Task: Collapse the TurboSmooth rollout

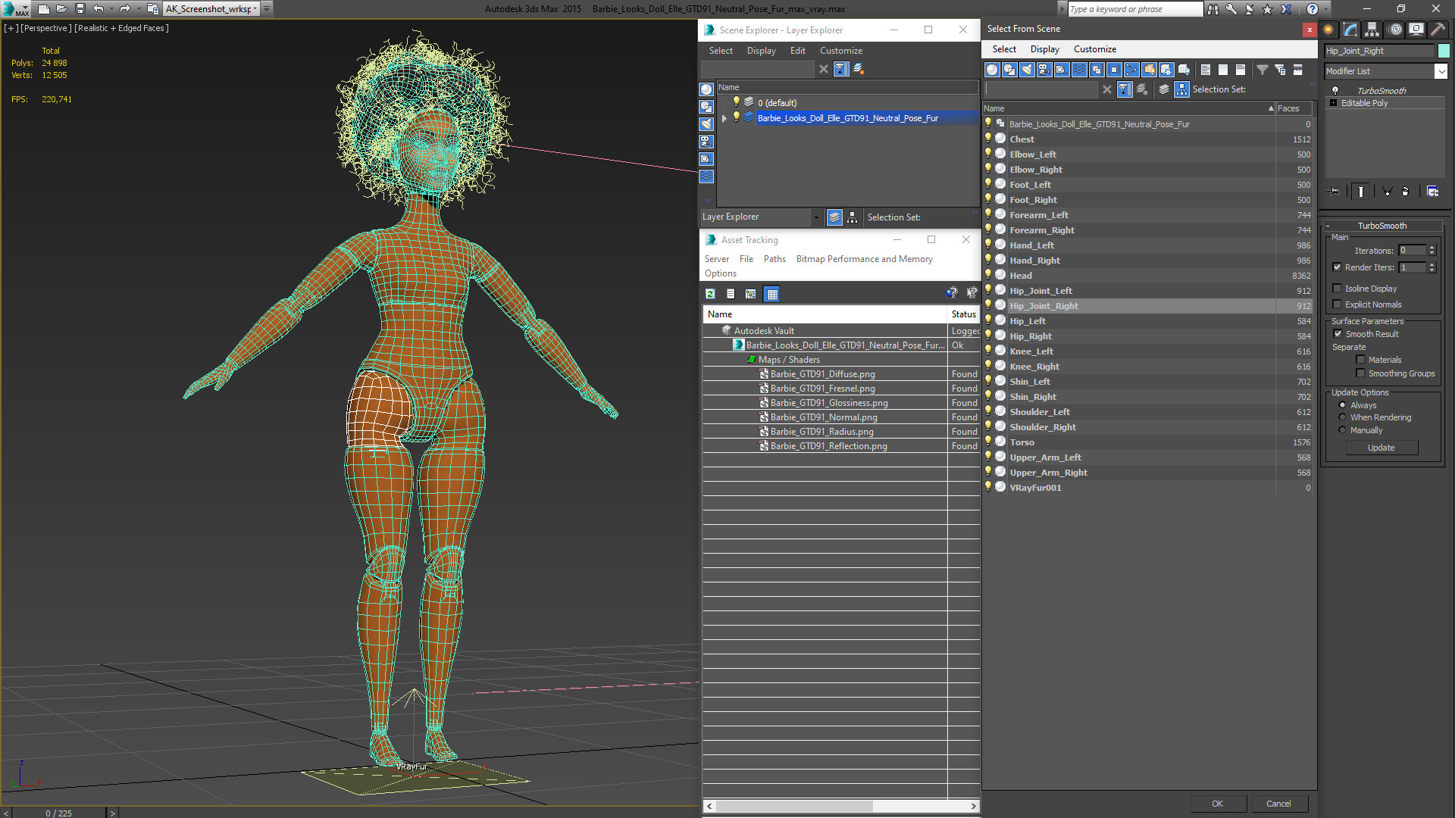Action: (1381, 226)
